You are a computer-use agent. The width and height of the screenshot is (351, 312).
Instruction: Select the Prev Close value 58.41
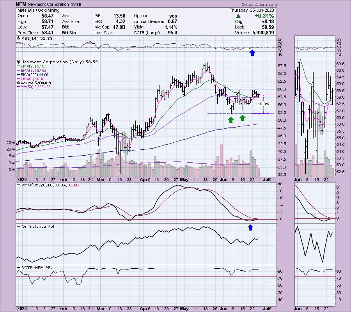[48, 33]
